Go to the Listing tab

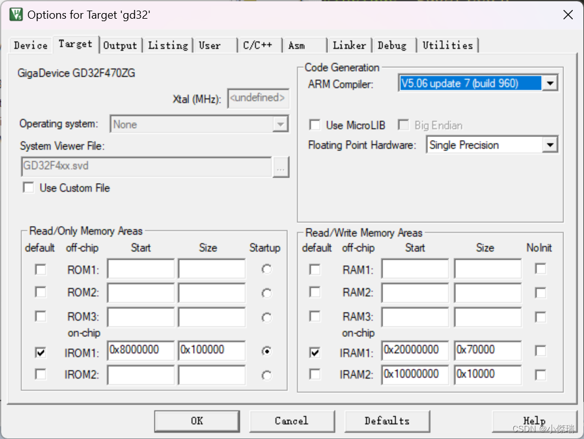pyautogui.click(x=168, y=45)
